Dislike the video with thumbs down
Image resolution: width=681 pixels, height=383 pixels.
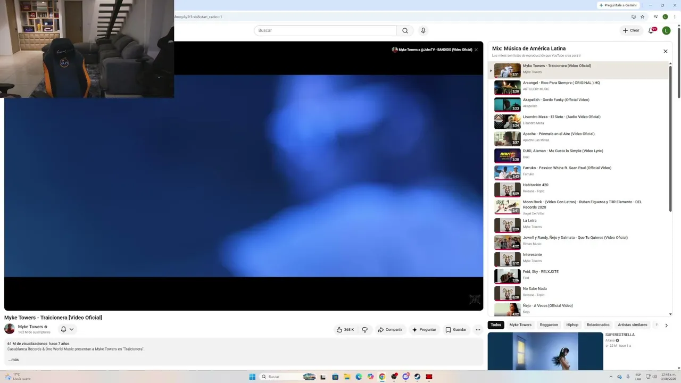tap(365, 330)
